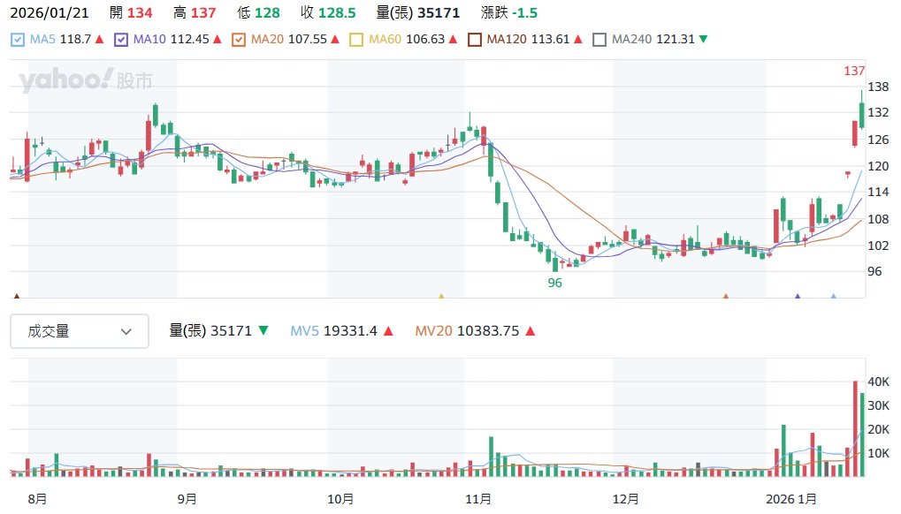The width and height of the screenshot is (901, 514).
Task: Enable the MA60 moving average checkbox
Action: (356, 39)
